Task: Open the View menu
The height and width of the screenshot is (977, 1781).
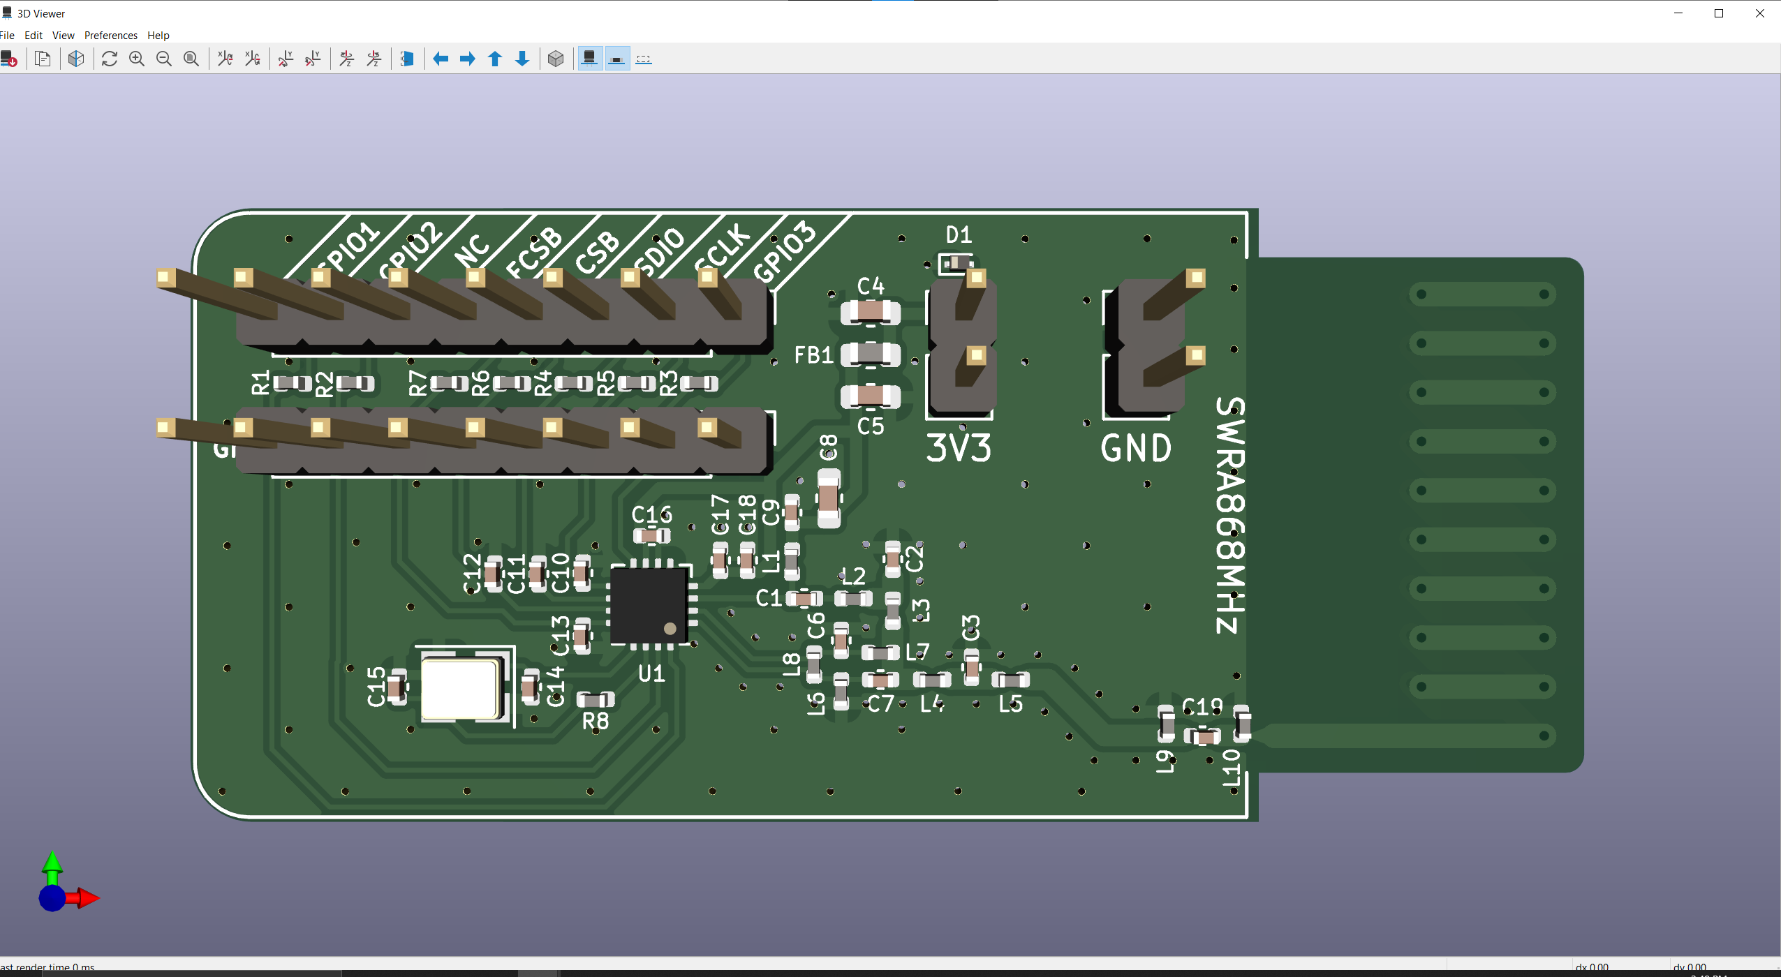Action: tap(63, 35)
